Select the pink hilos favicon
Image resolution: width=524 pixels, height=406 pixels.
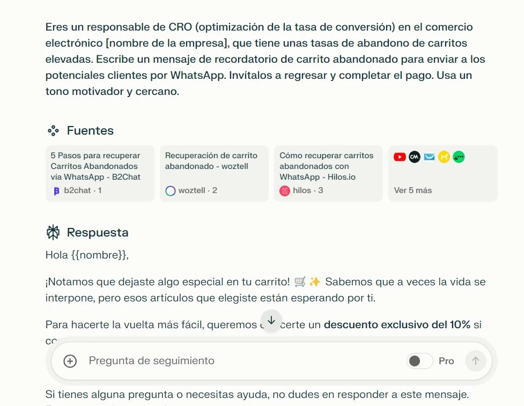pos(284,191)
